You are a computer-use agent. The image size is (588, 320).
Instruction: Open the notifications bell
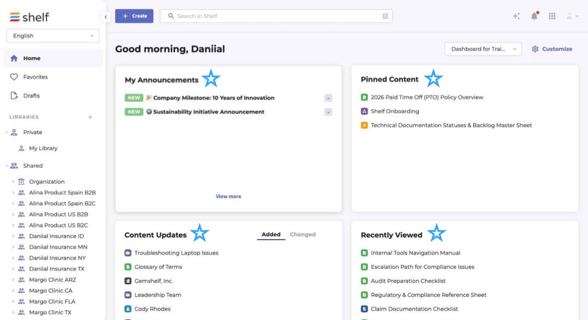click(x=535, y=16)
